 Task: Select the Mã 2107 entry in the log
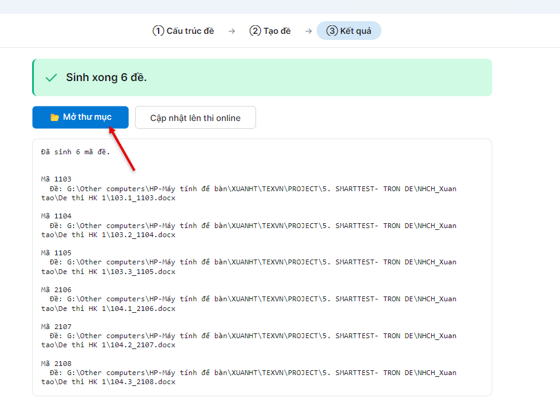(56, 327)
